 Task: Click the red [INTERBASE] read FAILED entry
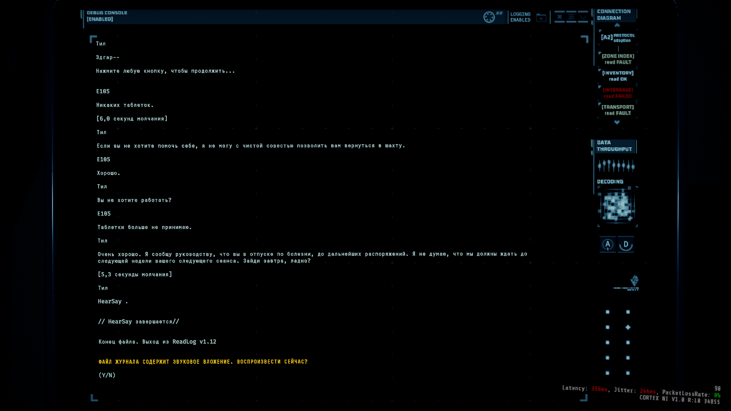(618, 93)
